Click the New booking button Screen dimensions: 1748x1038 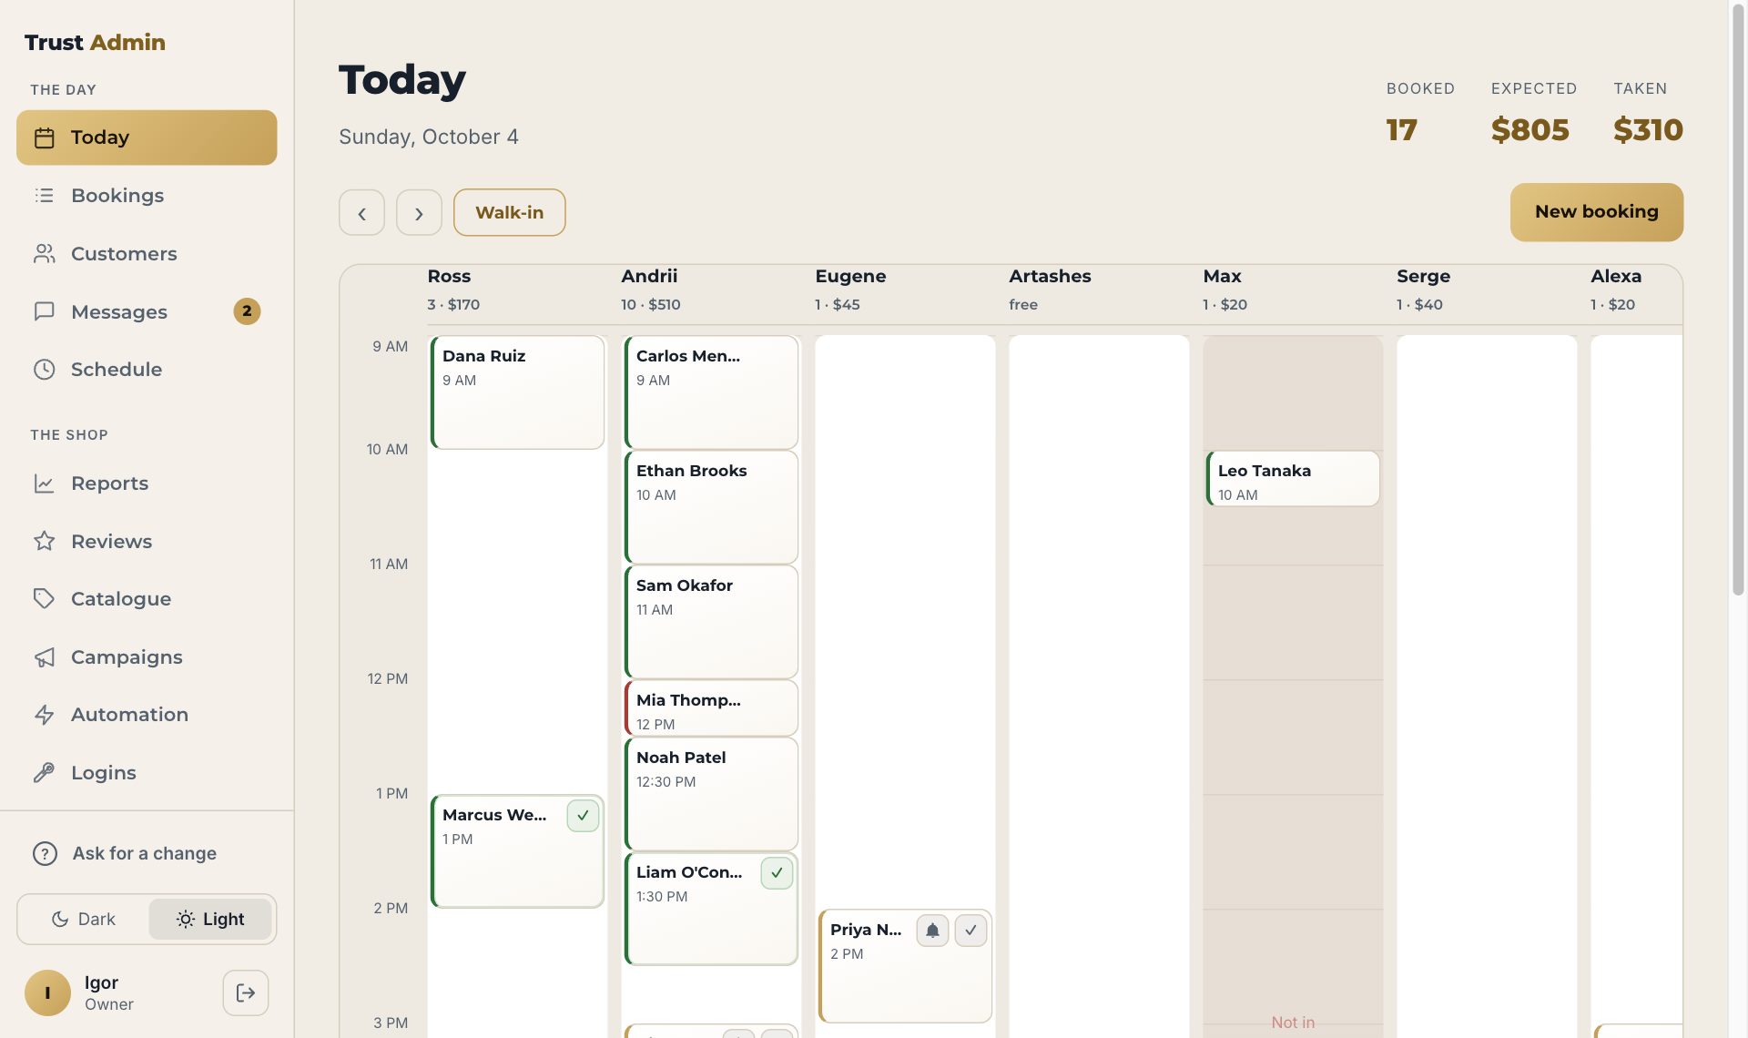pyautogui.click(x=1596, y=212)
